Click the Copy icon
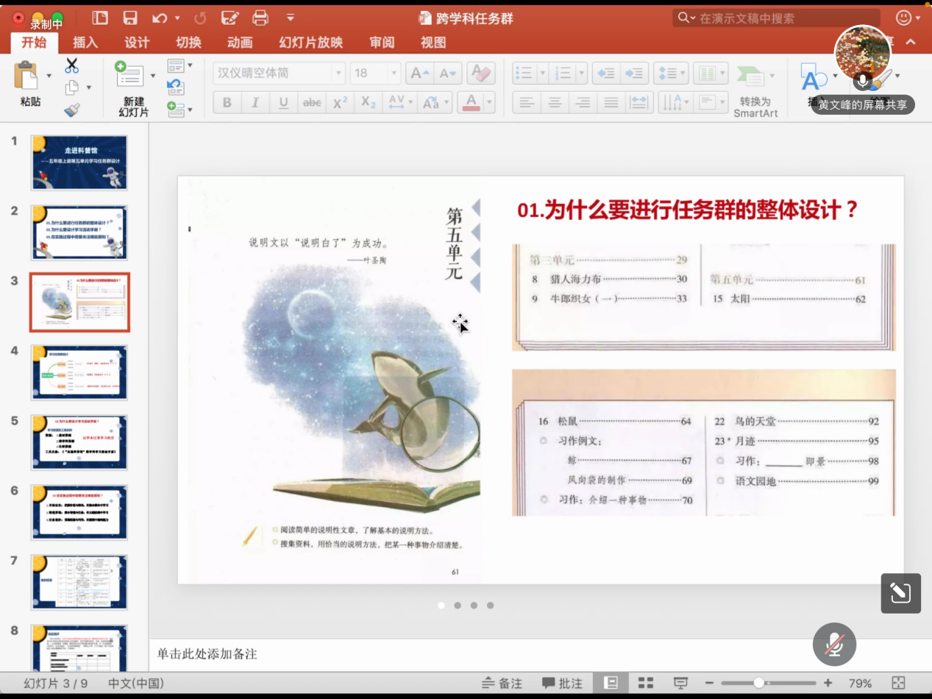 pyautogui.click(x=72, y=88)
